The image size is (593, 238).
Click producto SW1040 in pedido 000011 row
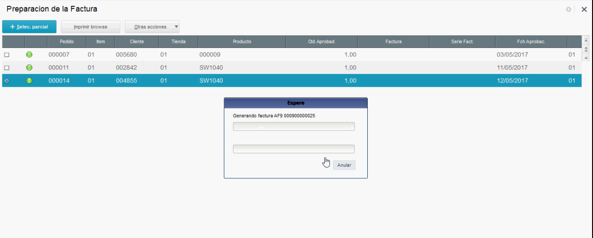[211, 67]
